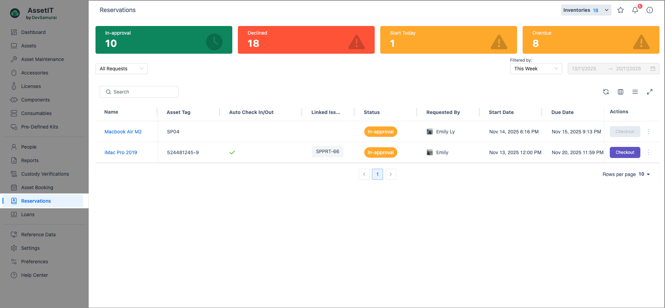
Task: Open the All Requests dropdown
Action: pos(121,69)
